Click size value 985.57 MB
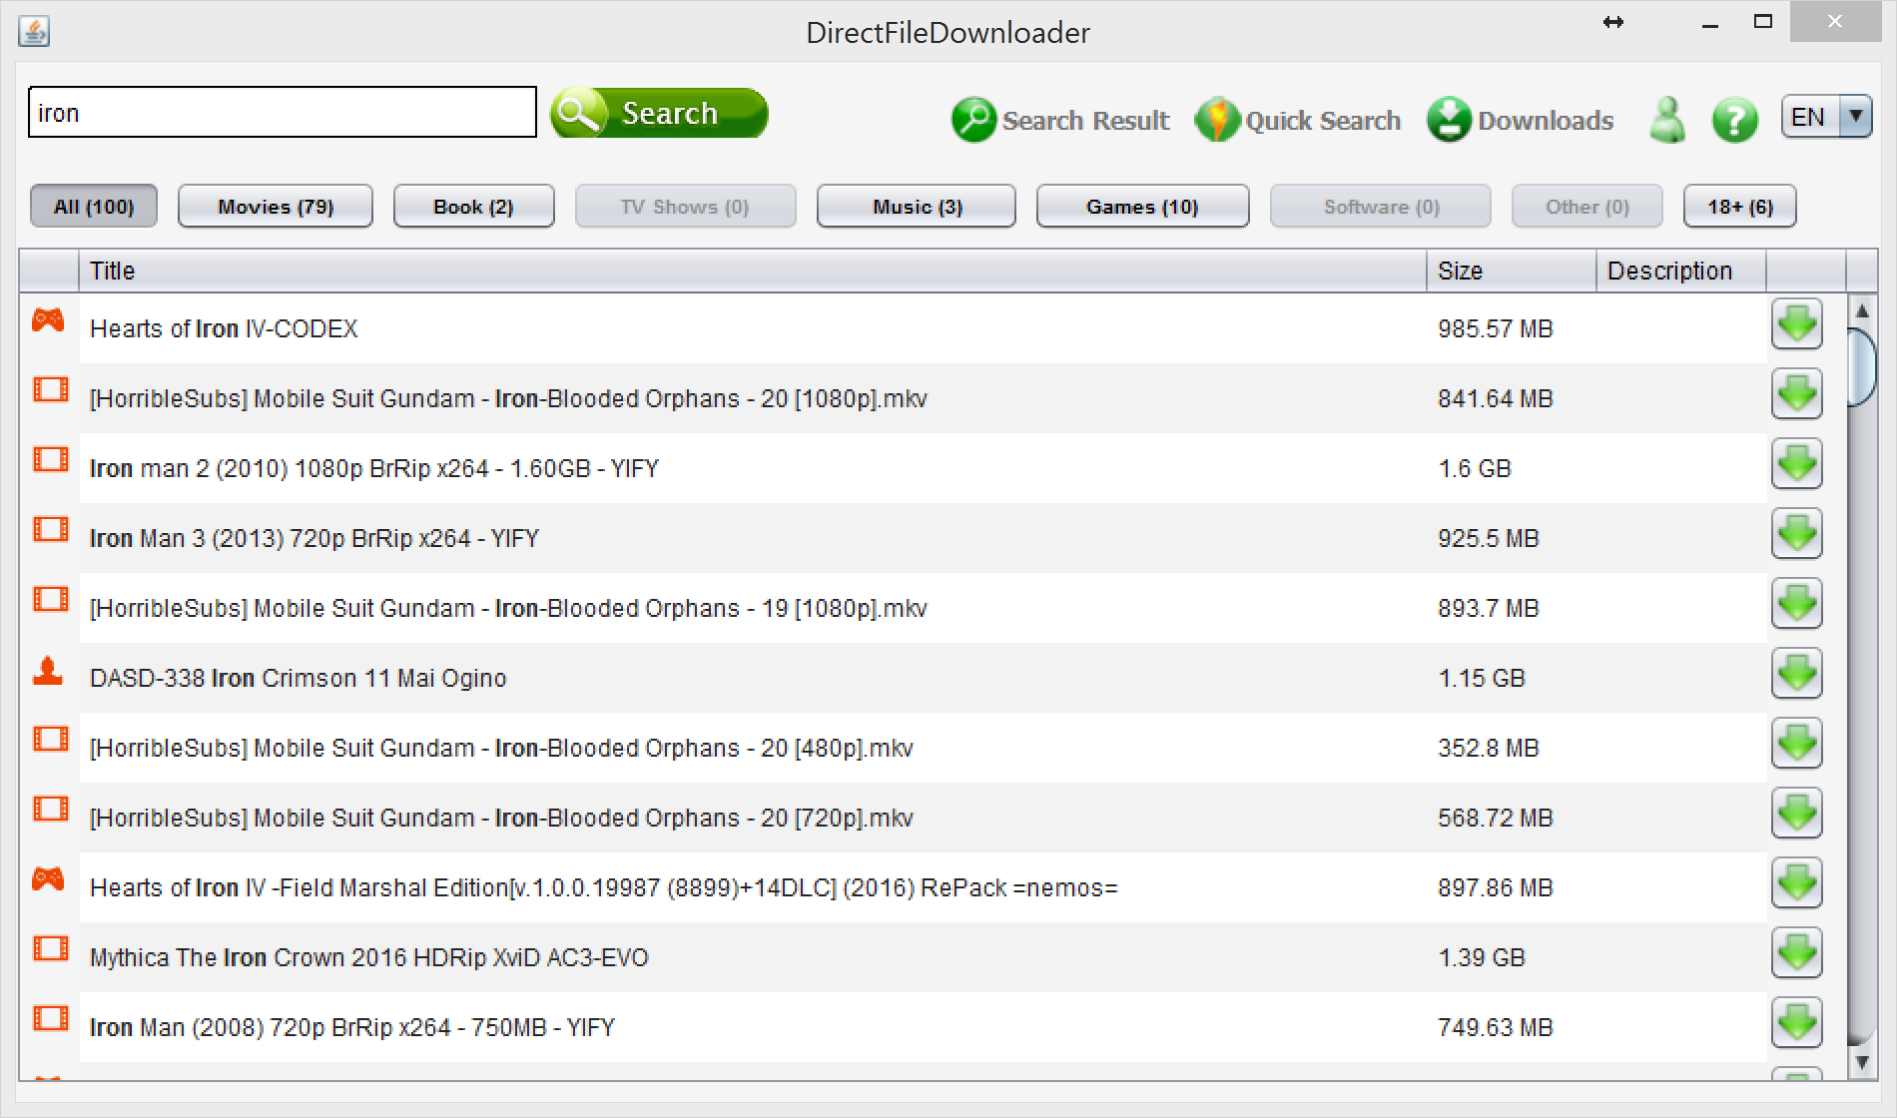Screen dimensions: 1897x1118 click(1496, 328)
